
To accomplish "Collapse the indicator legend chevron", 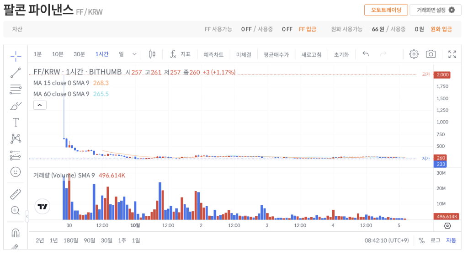I will (x=40, y=106).
